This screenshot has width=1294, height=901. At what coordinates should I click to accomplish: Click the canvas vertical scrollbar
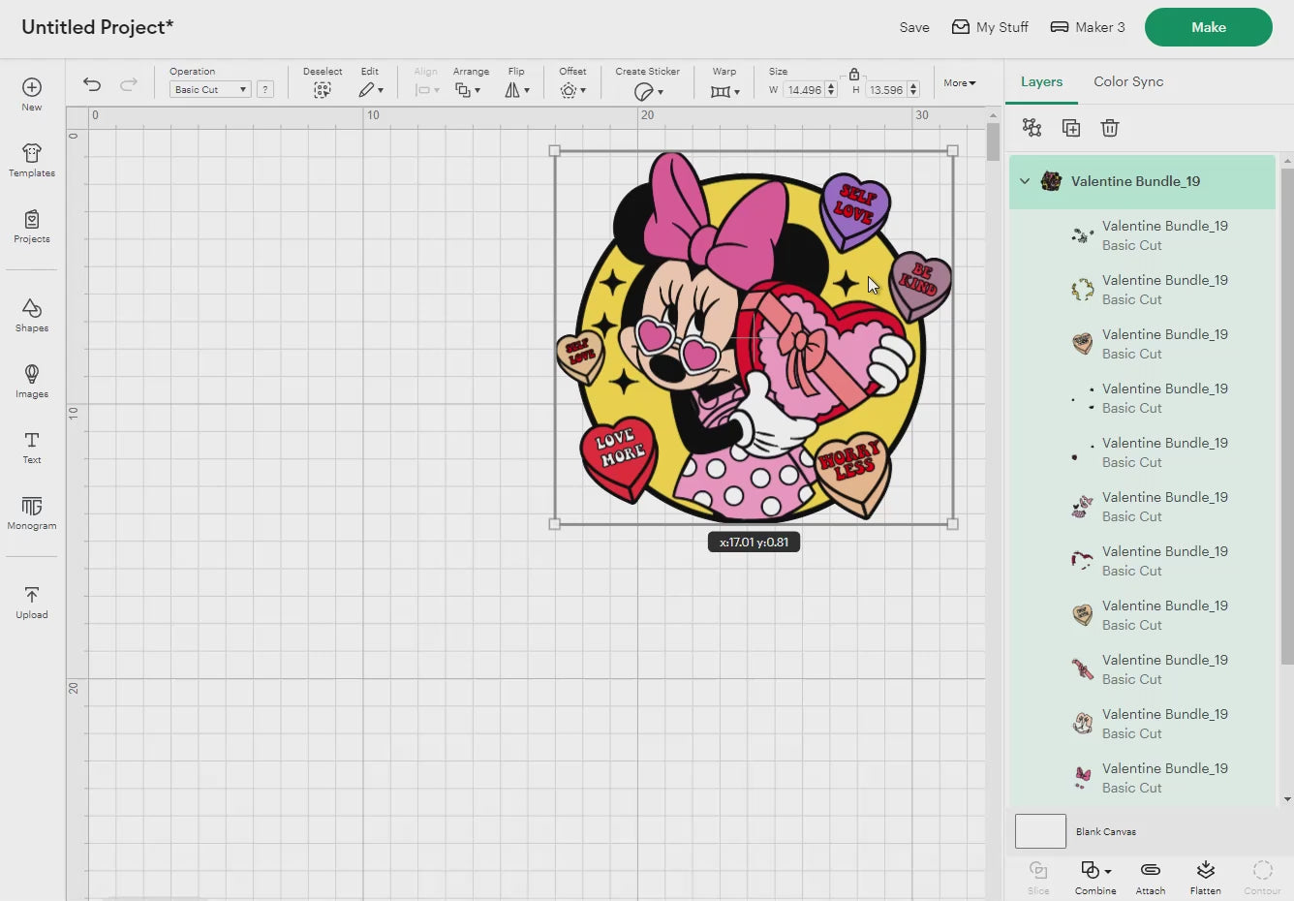coord(993,141)
